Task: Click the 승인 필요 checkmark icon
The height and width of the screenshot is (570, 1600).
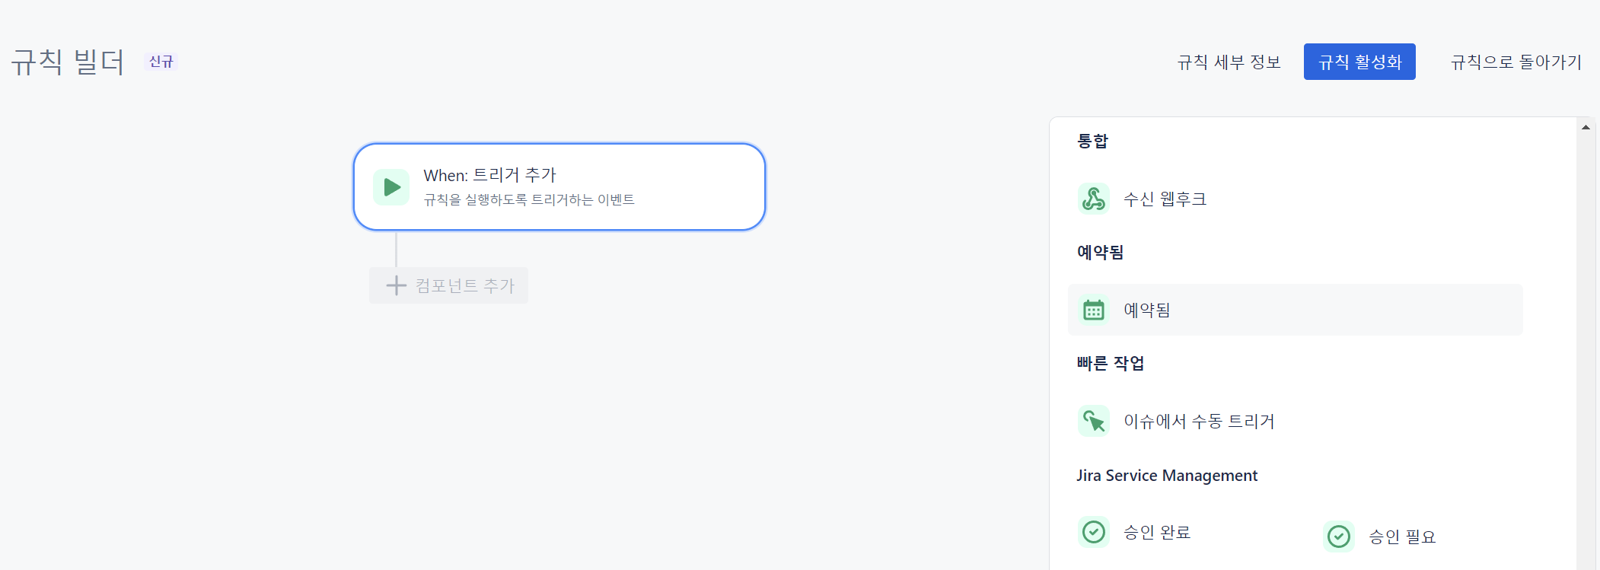Action: click(1339, 537)
